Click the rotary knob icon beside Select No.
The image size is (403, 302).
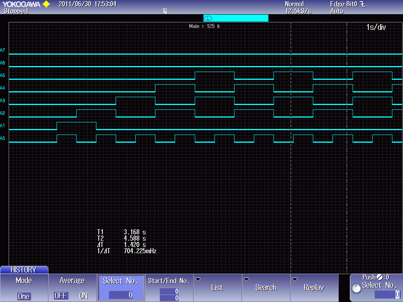[x=357, y=288]
